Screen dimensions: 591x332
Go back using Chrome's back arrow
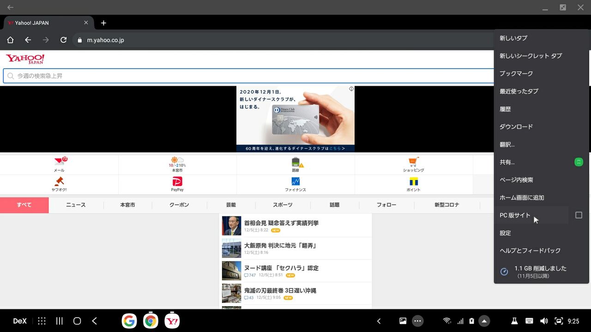tap(28, 40)
